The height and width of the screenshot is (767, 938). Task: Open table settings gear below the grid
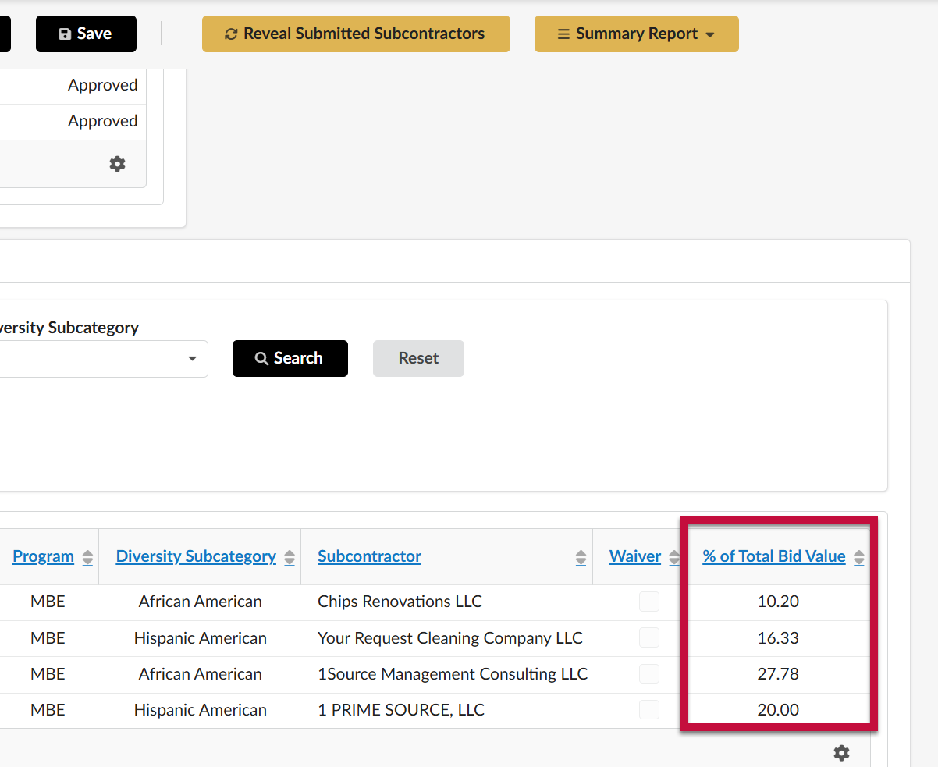coord(841,753)
